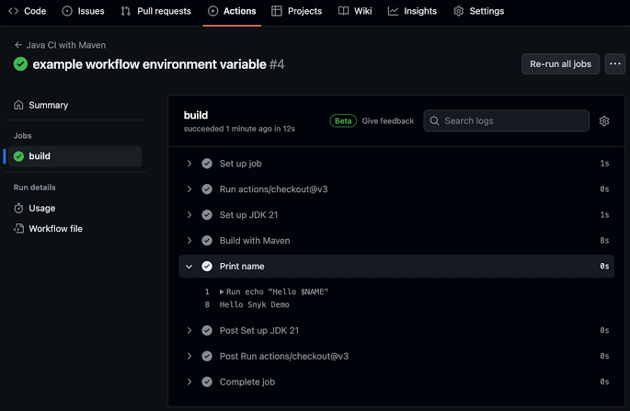Click the workflow run green status icon
Screen dimensions: 630x411
tap(20, 64)
